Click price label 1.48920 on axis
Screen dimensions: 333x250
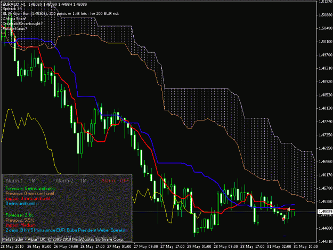point(326,82)
